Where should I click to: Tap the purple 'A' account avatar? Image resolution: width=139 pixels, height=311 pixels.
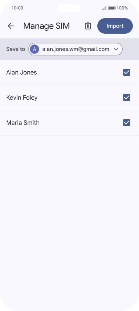[x=34, y=49]
